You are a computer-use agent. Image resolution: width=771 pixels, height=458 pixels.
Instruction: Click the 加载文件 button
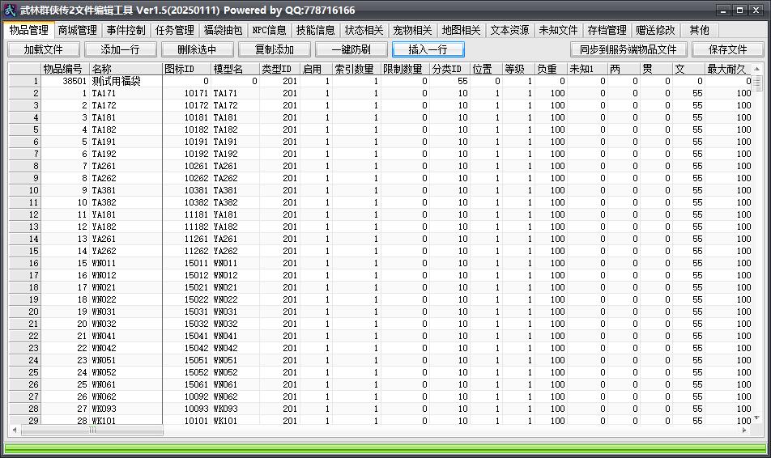43,49
